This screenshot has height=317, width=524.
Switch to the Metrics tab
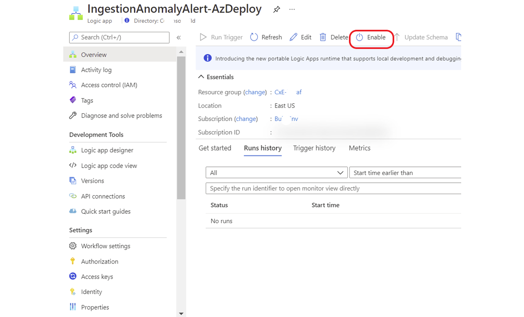point(360,148)
